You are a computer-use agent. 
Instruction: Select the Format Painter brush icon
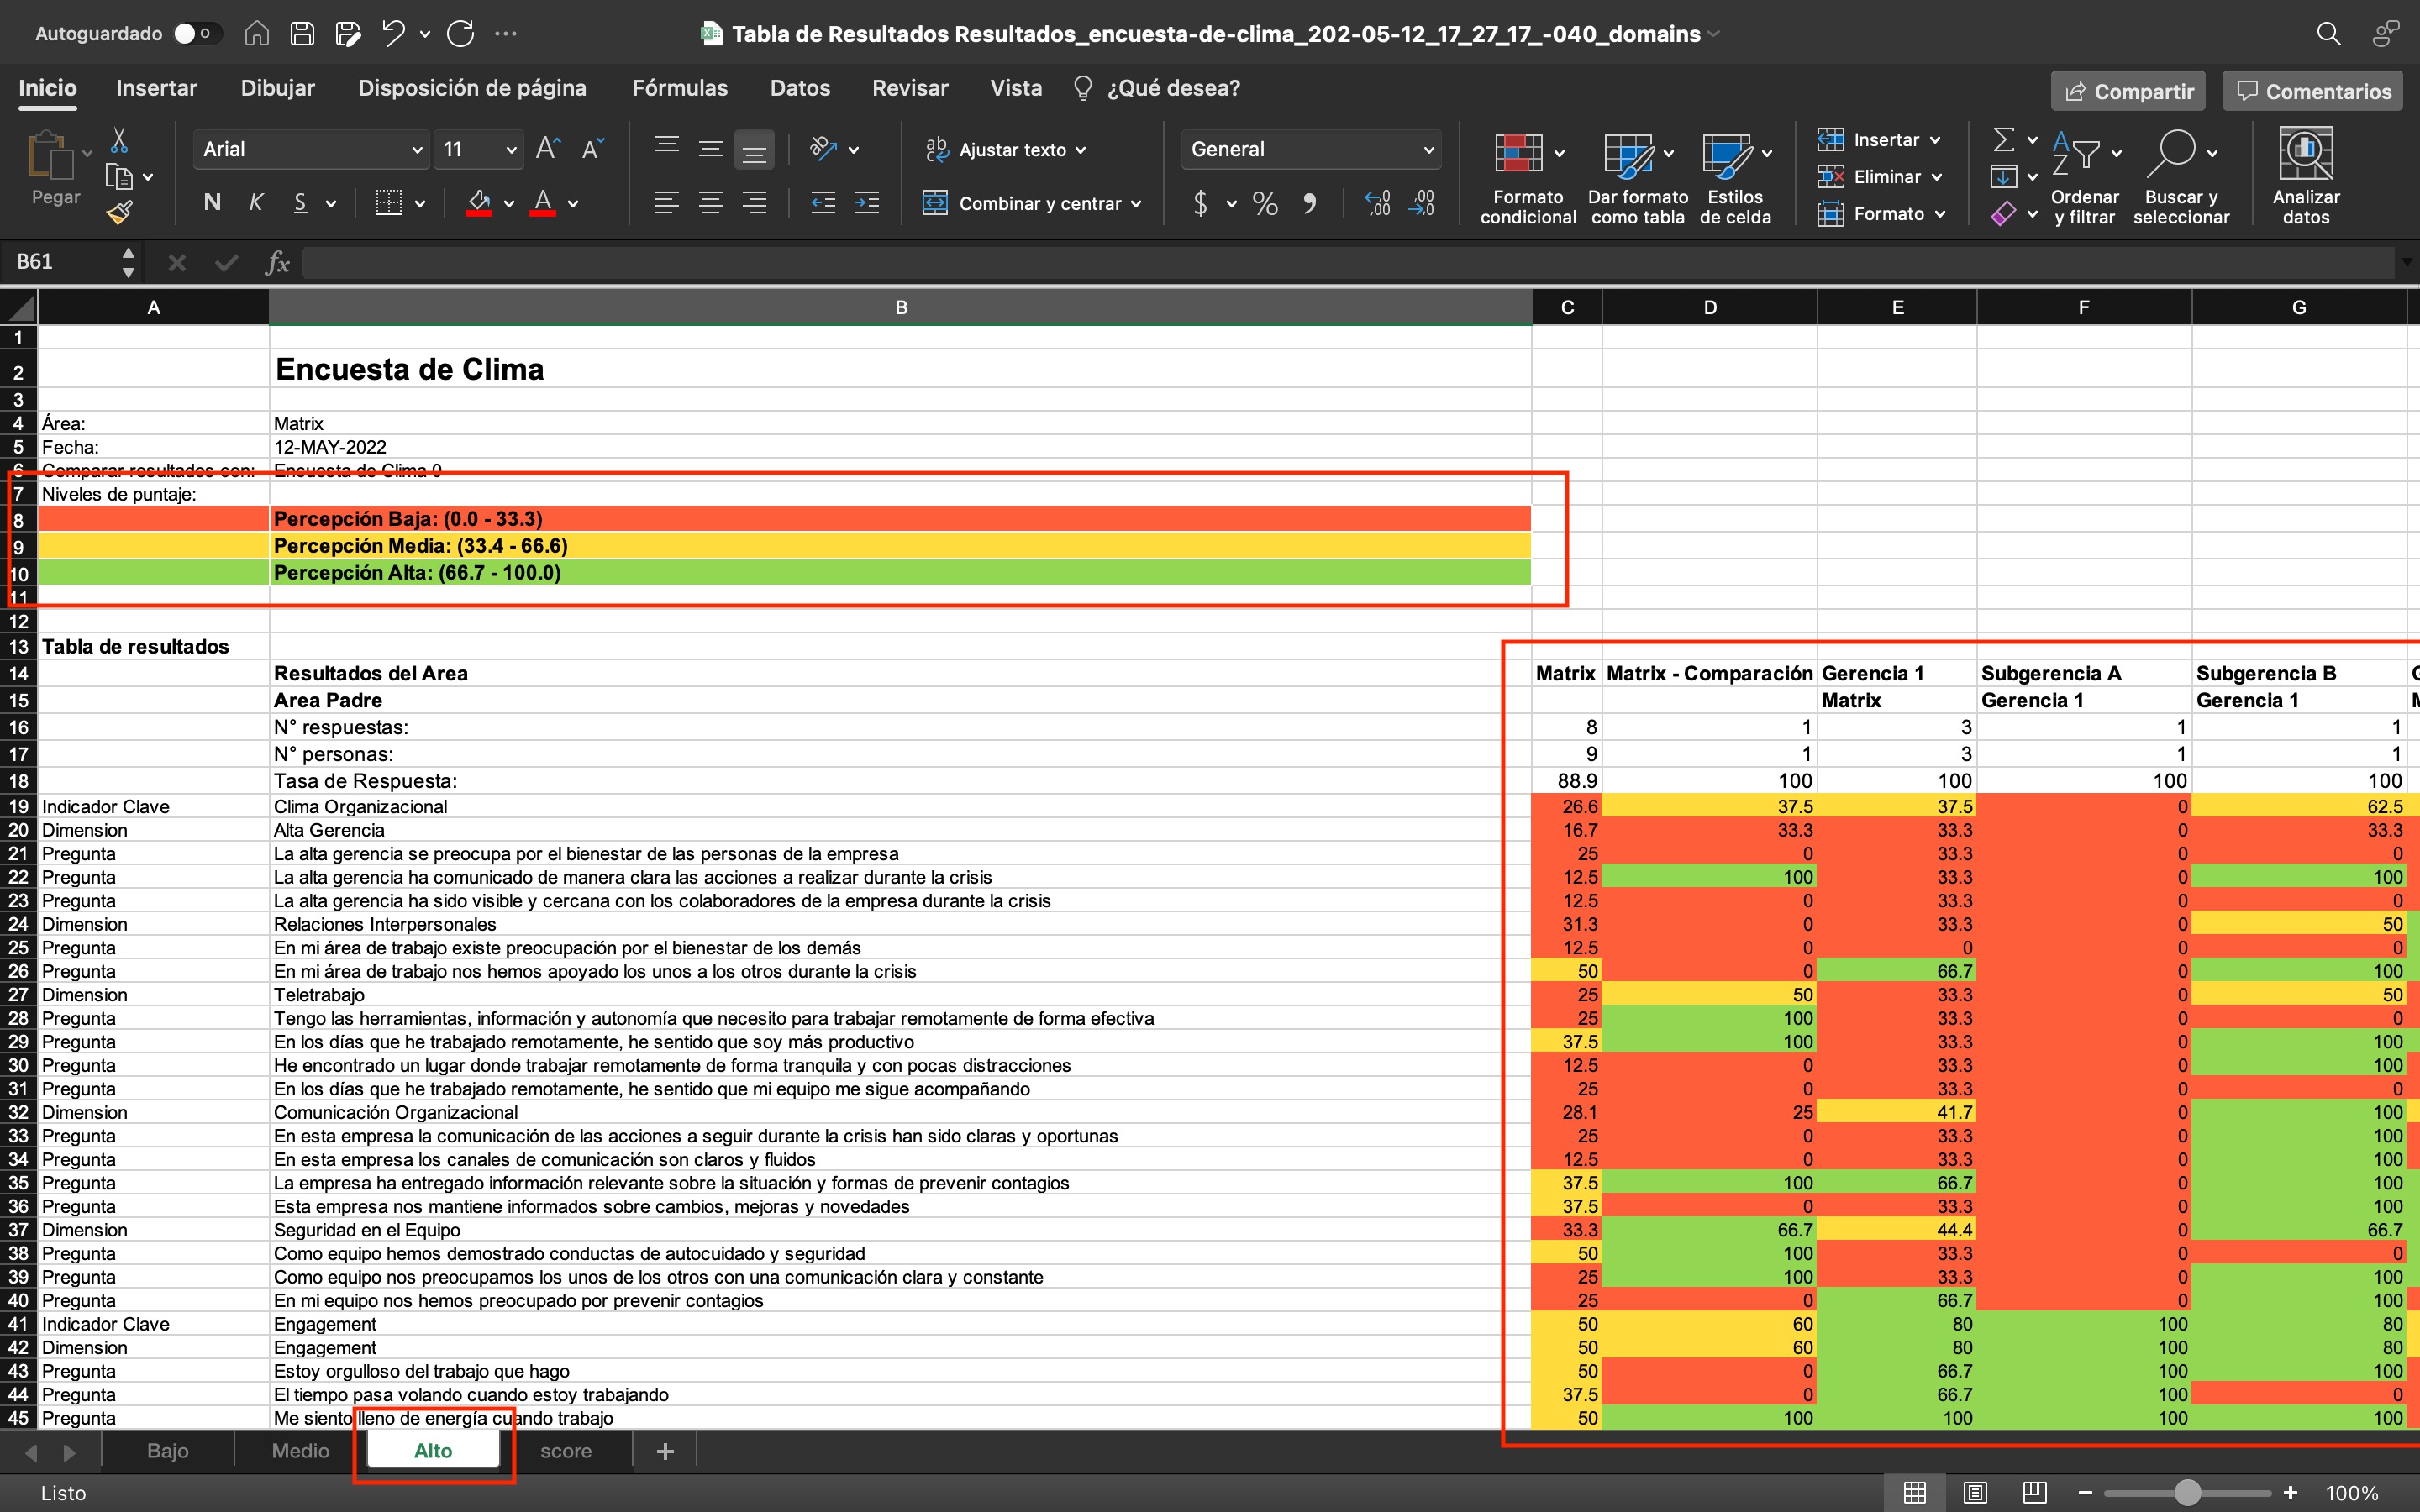coord(119,212)
